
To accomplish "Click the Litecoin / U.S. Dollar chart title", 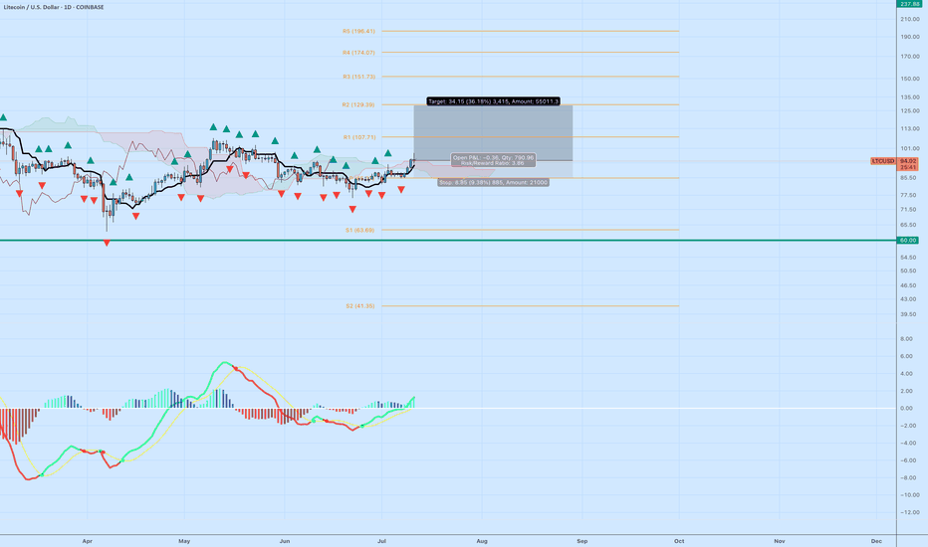I will click(53, 7).
